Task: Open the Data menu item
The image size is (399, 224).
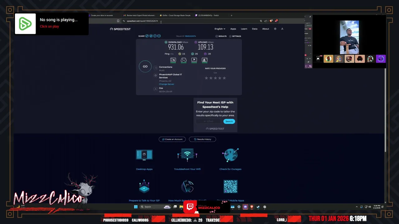Action: [x=255, y=29]
